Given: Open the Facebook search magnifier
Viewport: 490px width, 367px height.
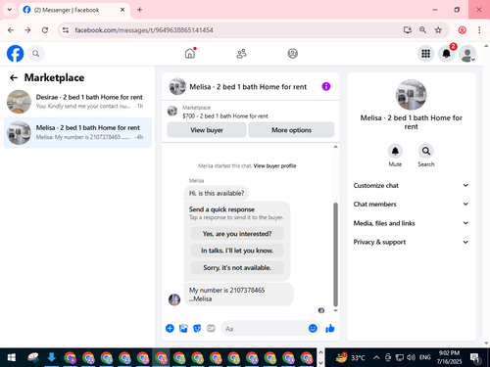Looking at the screenshot, I should 36,54.
